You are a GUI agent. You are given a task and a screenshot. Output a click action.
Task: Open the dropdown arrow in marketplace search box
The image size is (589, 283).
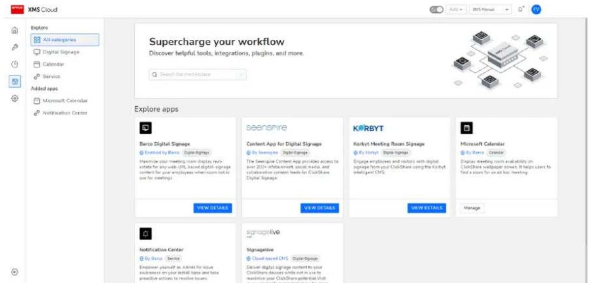(241, 74)
